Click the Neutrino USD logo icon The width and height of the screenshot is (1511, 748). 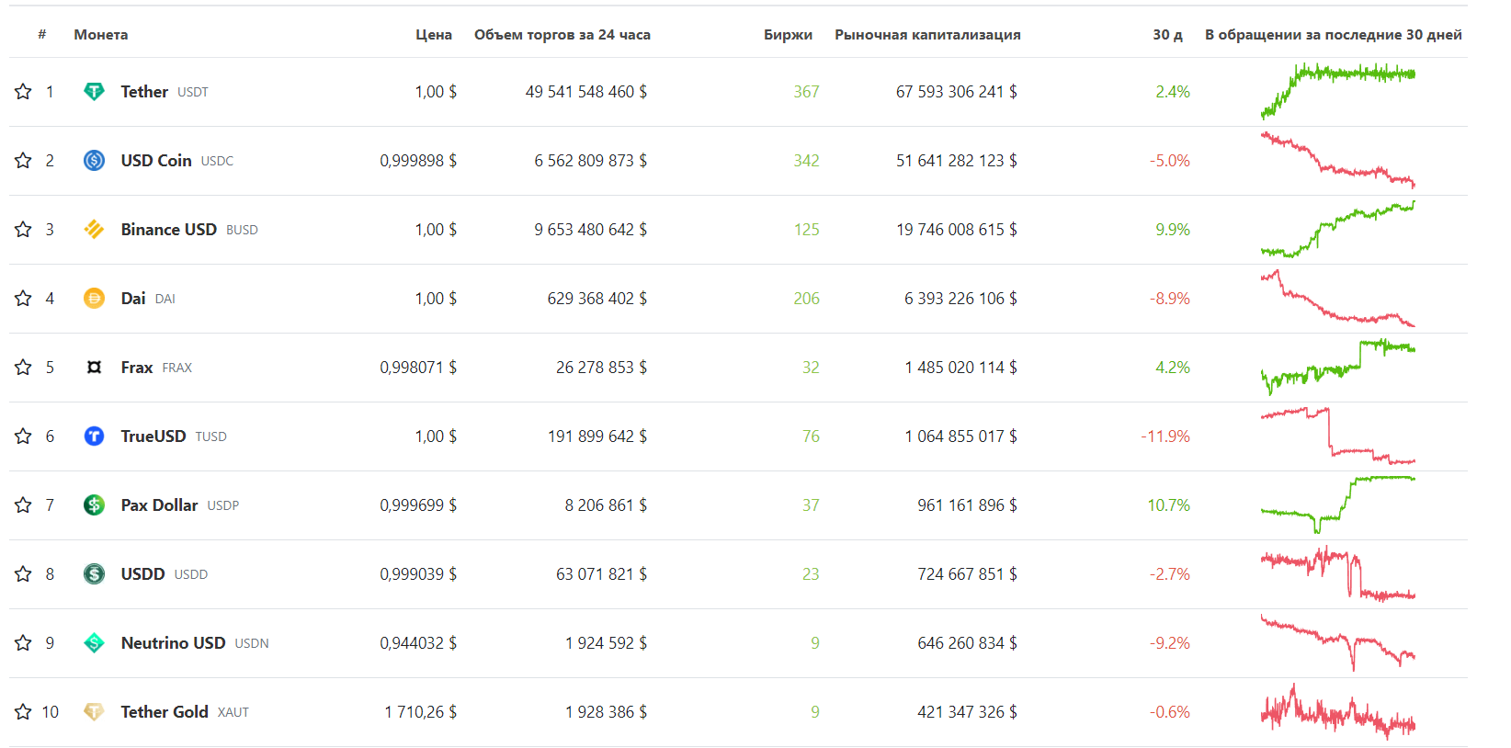tap(94, 643)
